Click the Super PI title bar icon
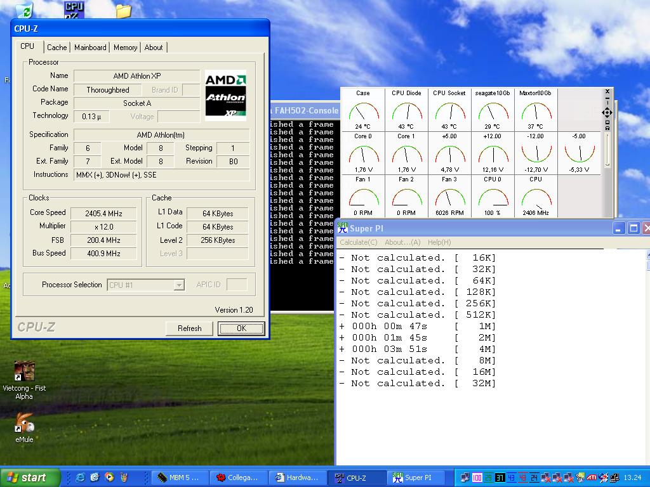This screenshot has height=487, width=650. 342,228
